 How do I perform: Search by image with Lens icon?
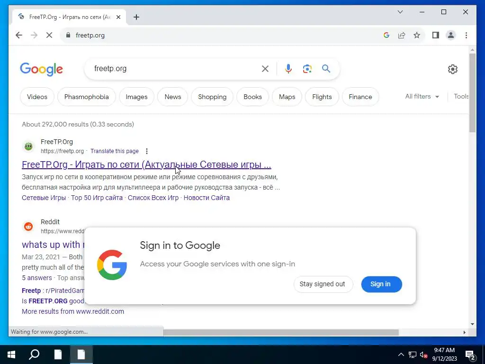click(x=307, y=69)
